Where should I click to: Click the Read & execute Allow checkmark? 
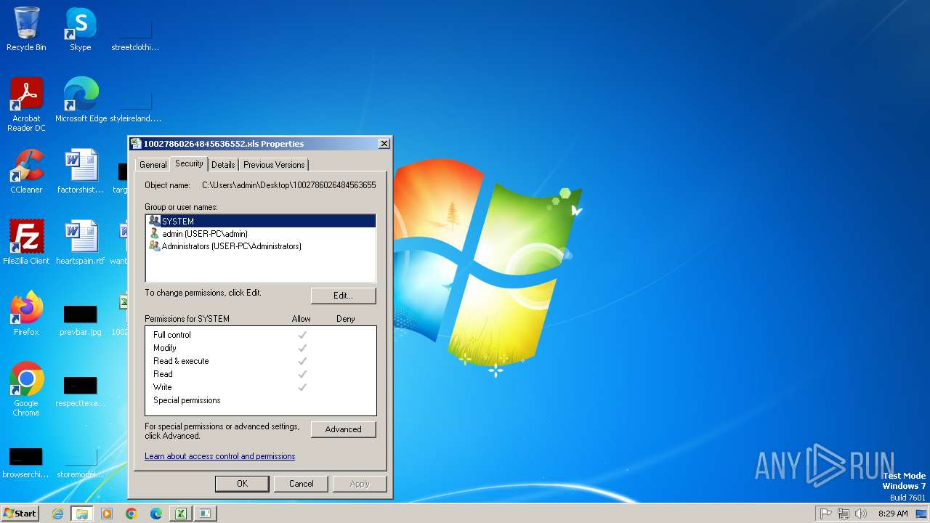302,361
